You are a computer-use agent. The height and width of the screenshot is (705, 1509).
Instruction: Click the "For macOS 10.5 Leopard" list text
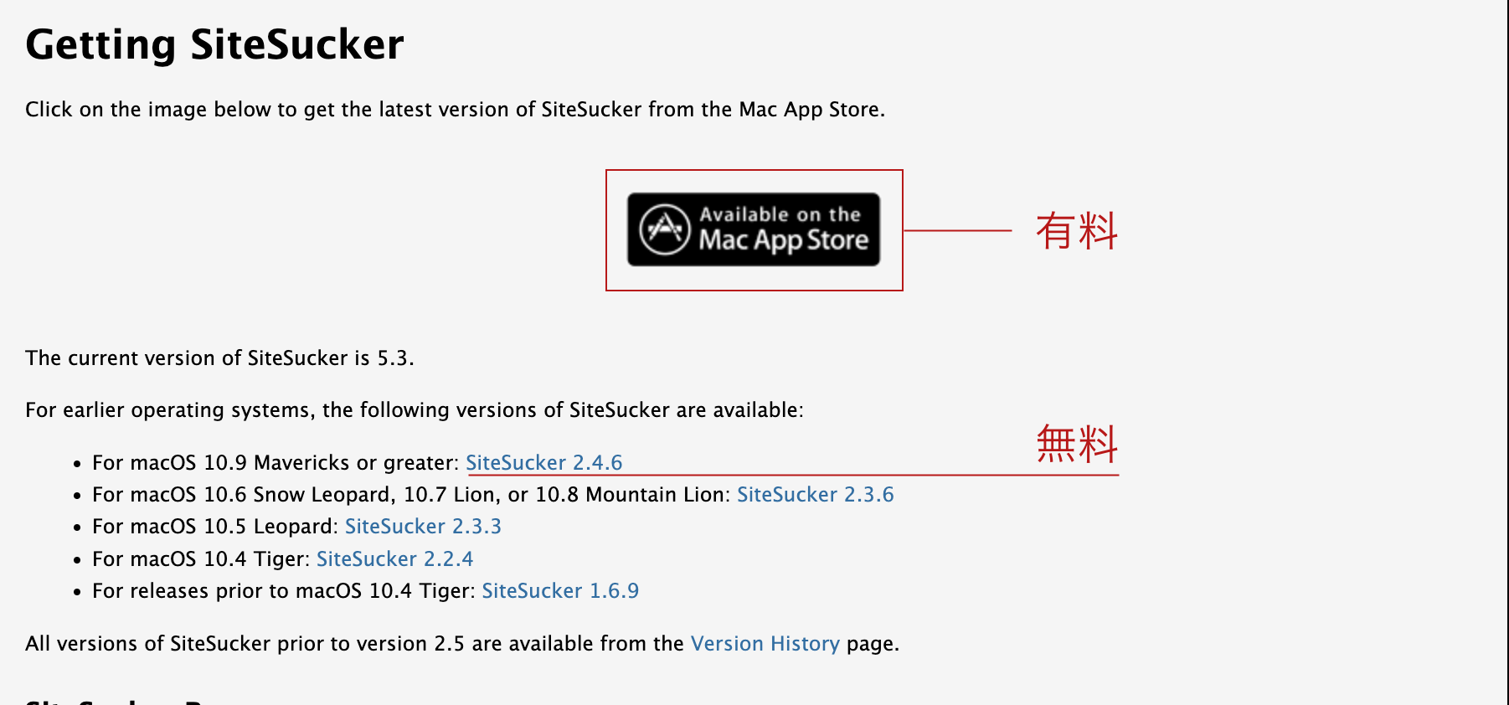tap(215, 527)
